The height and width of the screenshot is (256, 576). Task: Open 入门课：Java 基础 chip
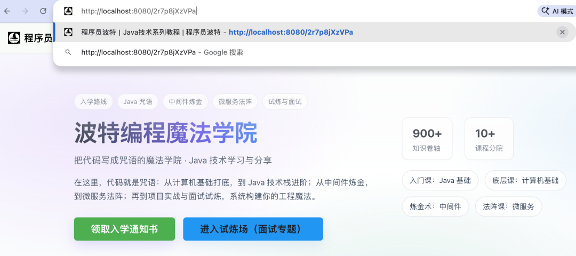tap(440, 180)
